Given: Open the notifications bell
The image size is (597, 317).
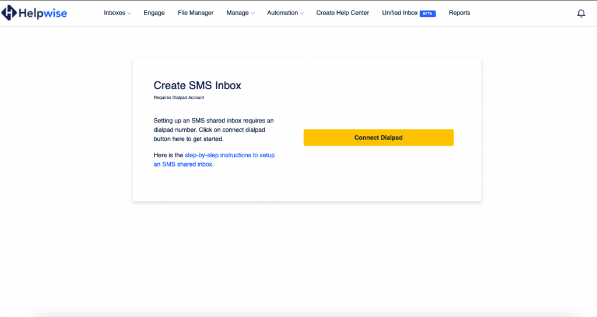Looking at the screenshot, I should (581, 13).
